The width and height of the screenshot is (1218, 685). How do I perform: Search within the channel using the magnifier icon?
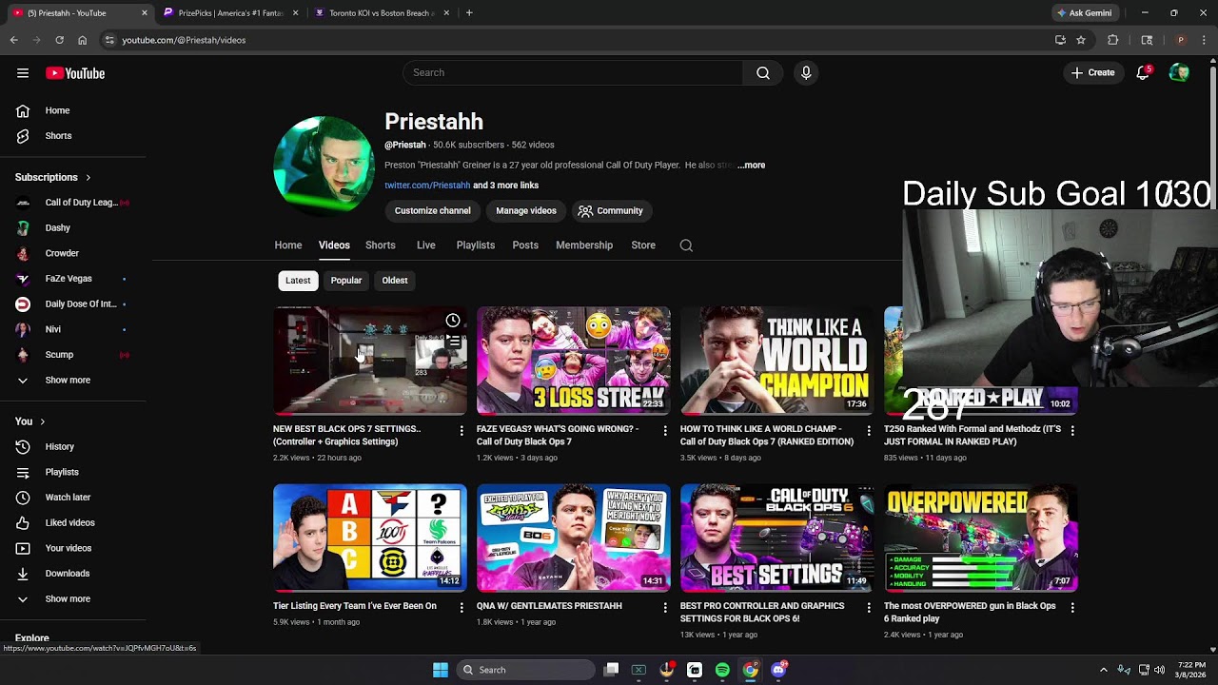click(686, 245)
